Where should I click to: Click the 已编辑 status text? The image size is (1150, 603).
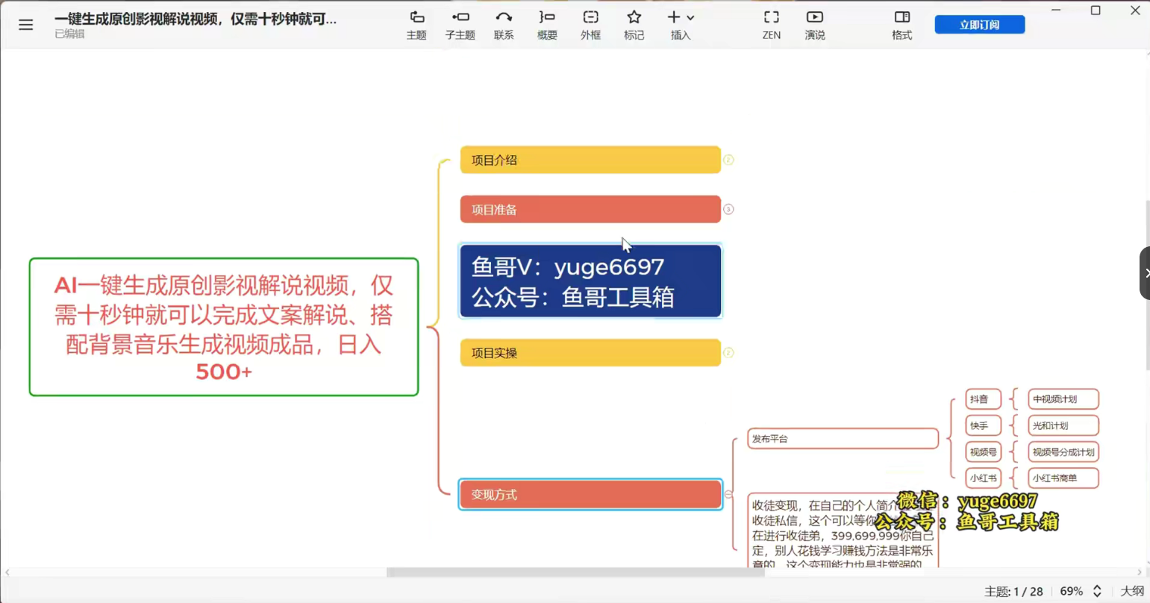[69, 34]
